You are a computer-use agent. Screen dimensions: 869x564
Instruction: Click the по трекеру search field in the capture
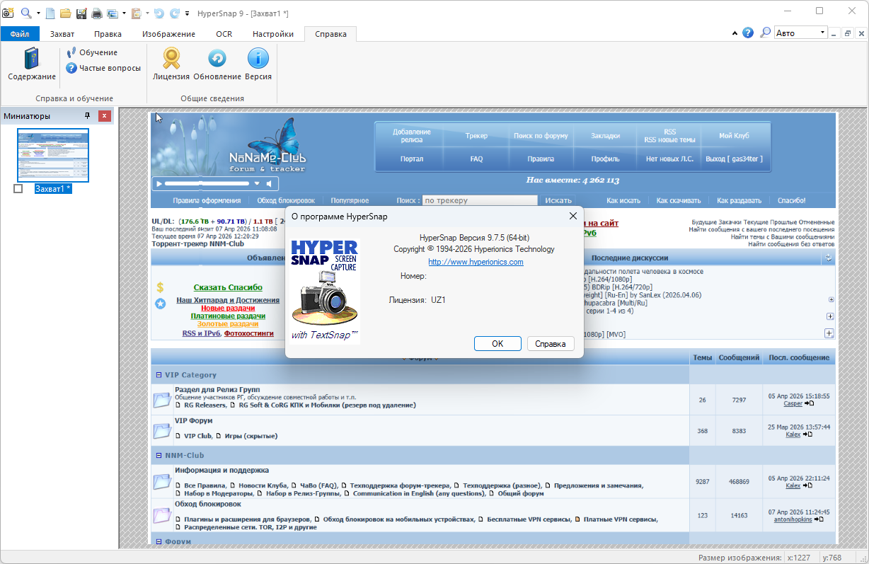[x=480, y=200]
